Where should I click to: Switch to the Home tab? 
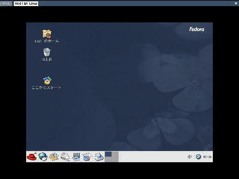pos(6,3)
